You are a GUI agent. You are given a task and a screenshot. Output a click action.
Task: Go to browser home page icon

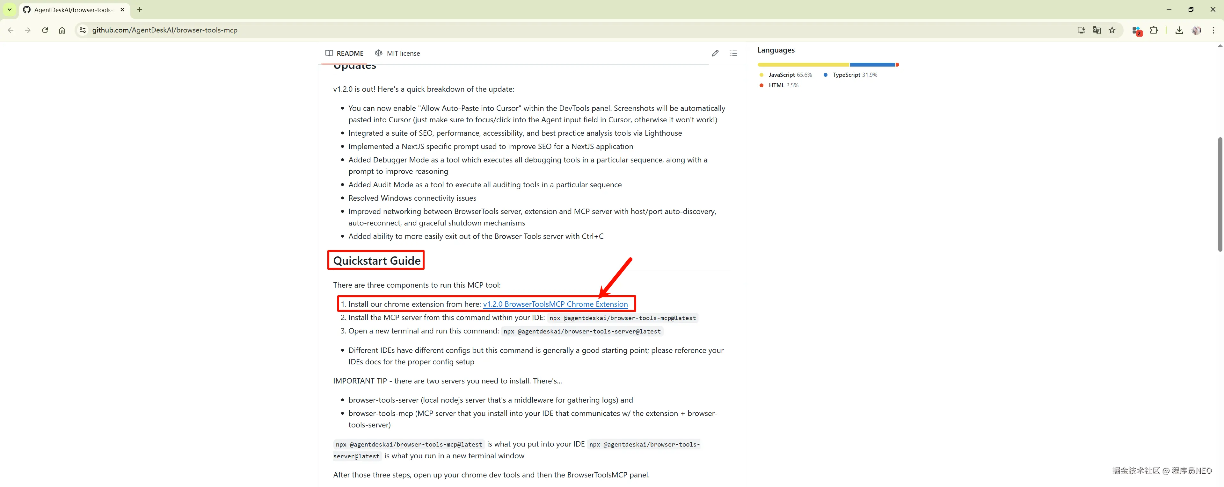point(62,30)
